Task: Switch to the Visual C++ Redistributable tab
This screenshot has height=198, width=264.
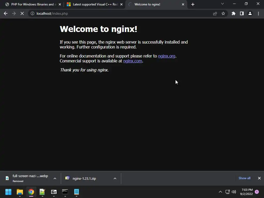Action: pos(95,4)
